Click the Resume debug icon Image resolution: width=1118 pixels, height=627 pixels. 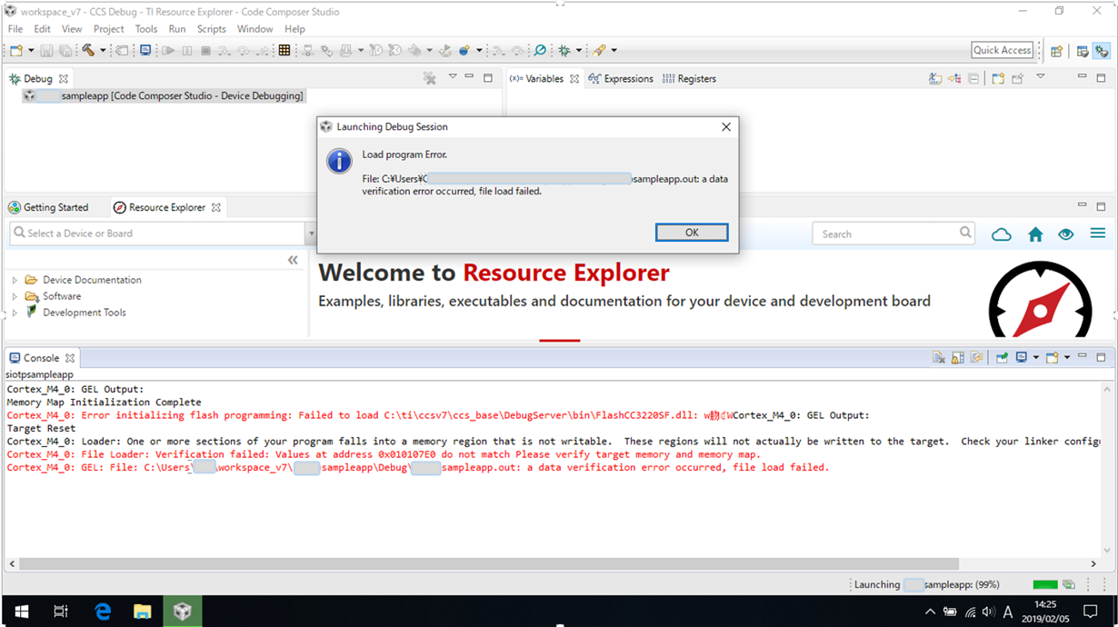click(x=168, y=50)
